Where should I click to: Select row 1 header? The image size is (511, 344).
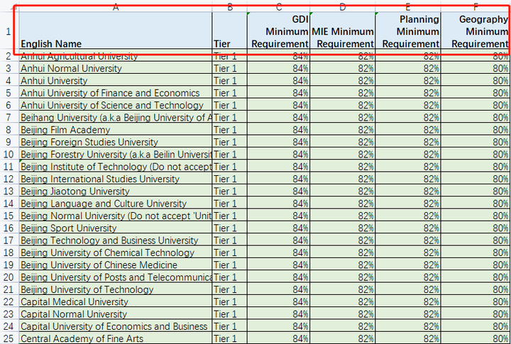click(x=9, y=32)
